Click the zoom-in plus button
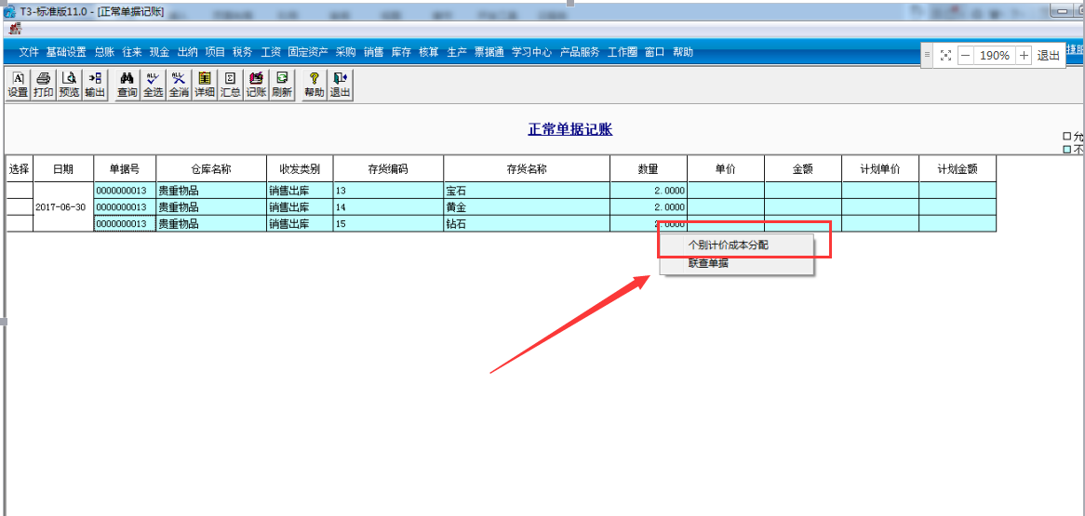This screenshot has height=516, width=1085. tap(1025, 56)
